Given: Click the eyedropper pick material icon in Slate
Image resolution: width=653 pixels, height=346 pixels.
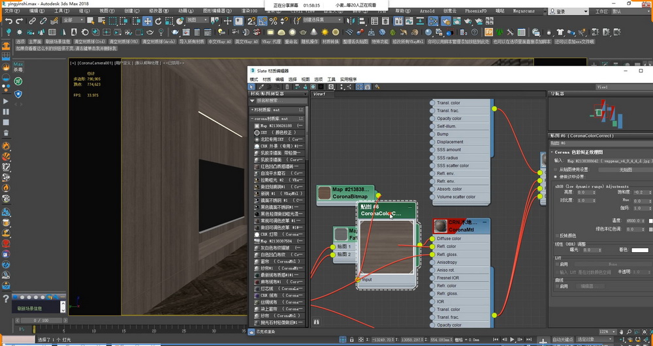Looking at the screenshot, I should 261,87.
